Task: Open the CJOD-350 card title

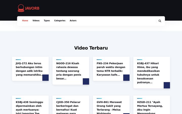Action: coord(68,107)
